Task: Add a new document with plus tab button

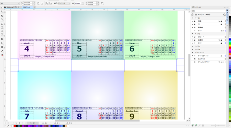Action: 34,7
